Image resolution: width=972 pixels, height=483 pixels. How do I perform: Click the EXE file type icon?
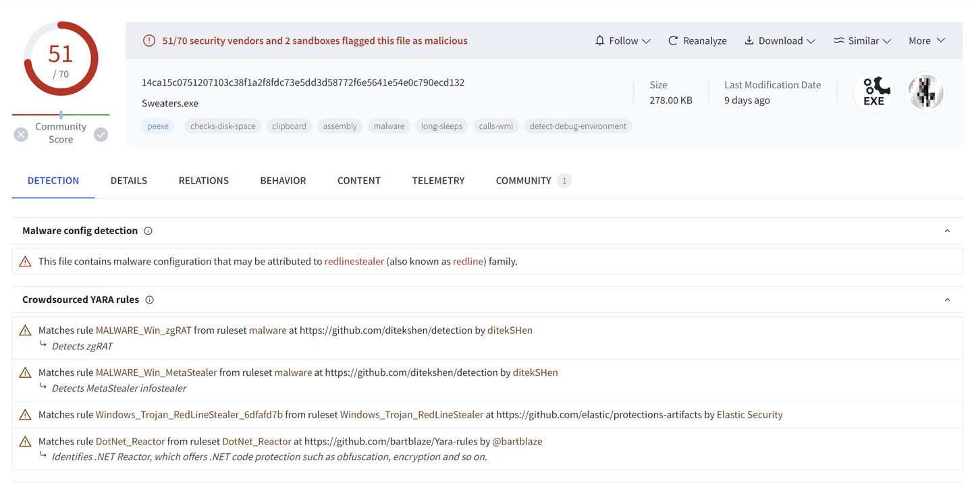[x=873, y=92]
